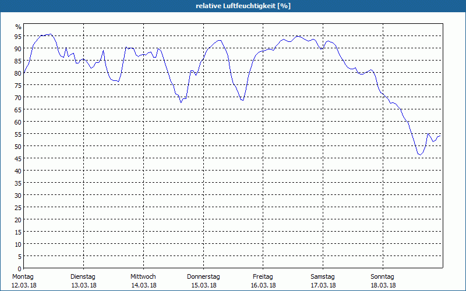This screenshot has height=291, width=466.
Task: Click the 'Sonntag' day label
Action: (x=383, y=276)
